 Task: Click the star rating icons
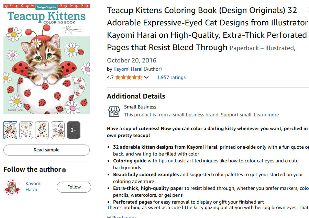point(129,77)
